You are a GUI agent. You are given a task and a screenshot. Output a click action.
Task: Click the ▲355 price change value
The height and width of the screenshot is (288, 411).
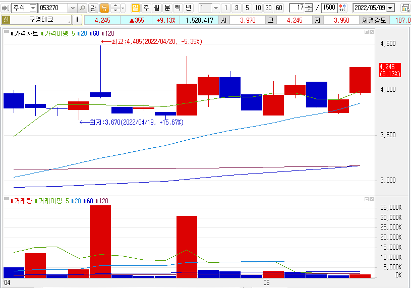click(x=136, y=20)
